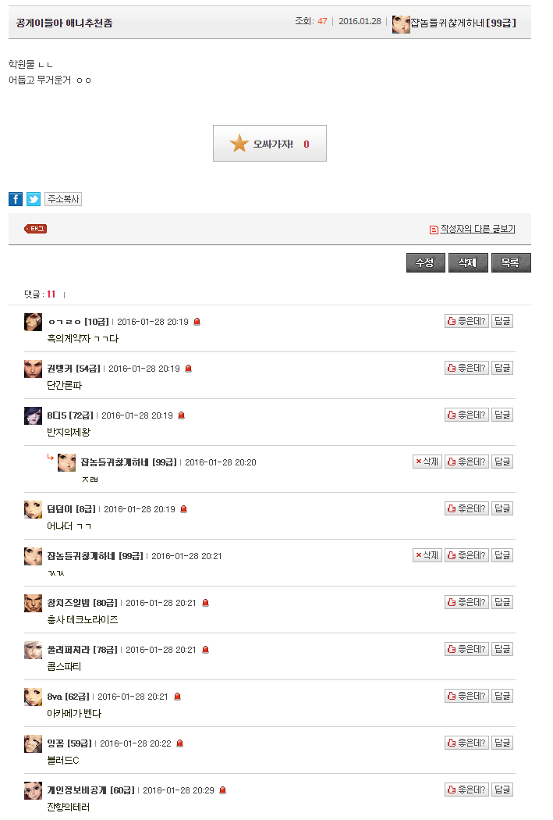Reply to 잉꼼's comment using 답글
This screenshot has height=820, width=553.
pyautogui.click(x=502, y=743)
